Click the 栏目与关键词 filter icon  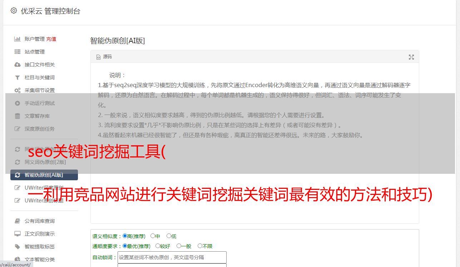17,77
